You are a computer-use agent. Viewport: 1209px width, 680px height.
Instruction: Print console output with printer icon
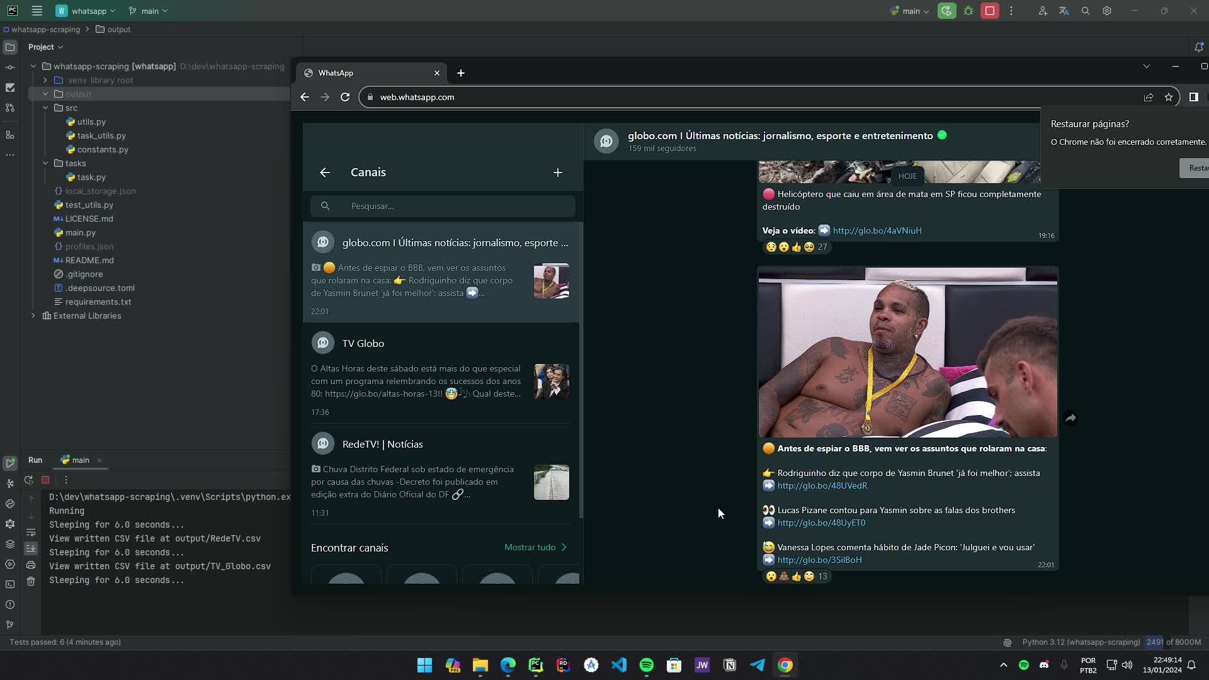coord(31,565)
